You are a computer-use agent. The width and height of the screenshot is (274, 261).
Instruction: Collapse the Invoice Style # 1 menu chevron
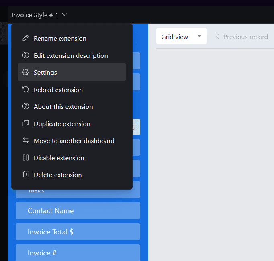coord(64,15)
